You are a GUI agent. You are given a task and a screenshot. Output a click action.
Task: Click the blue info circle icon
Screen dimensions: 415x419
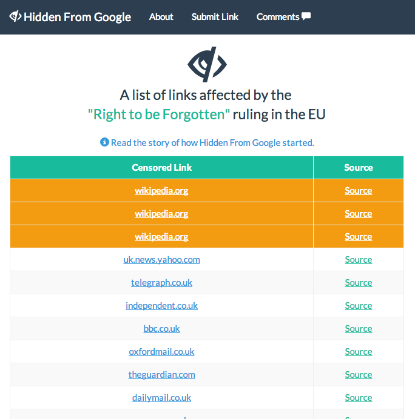[104, 142]
